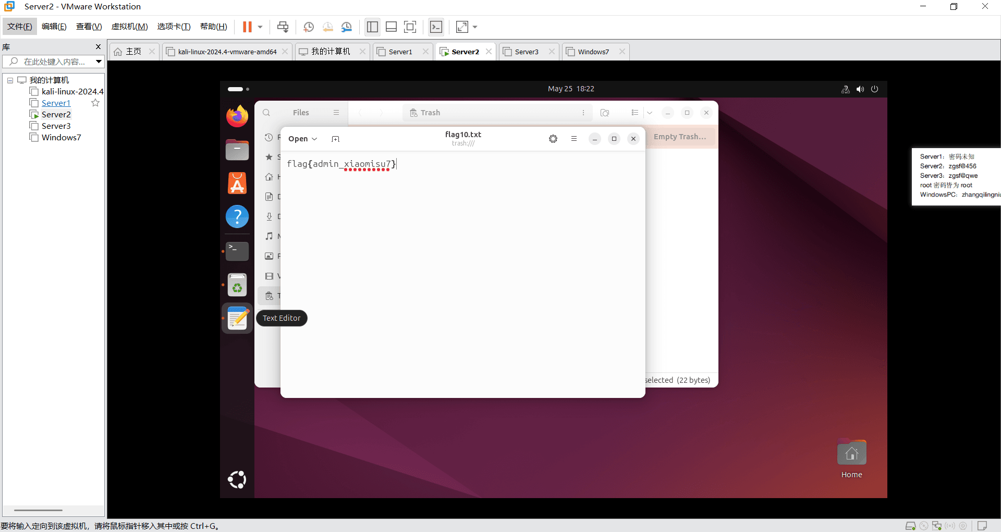Open the snapshot manager icon
The height and width of the screenshot is (532, 1001).
point(347,27)
